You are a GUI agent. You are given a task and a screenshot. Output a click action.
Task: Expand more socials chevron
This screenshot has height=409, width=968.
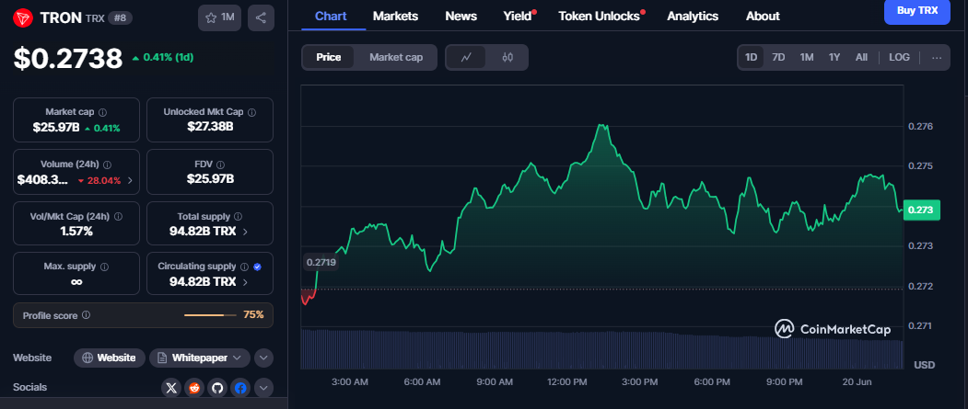[263, 388]
